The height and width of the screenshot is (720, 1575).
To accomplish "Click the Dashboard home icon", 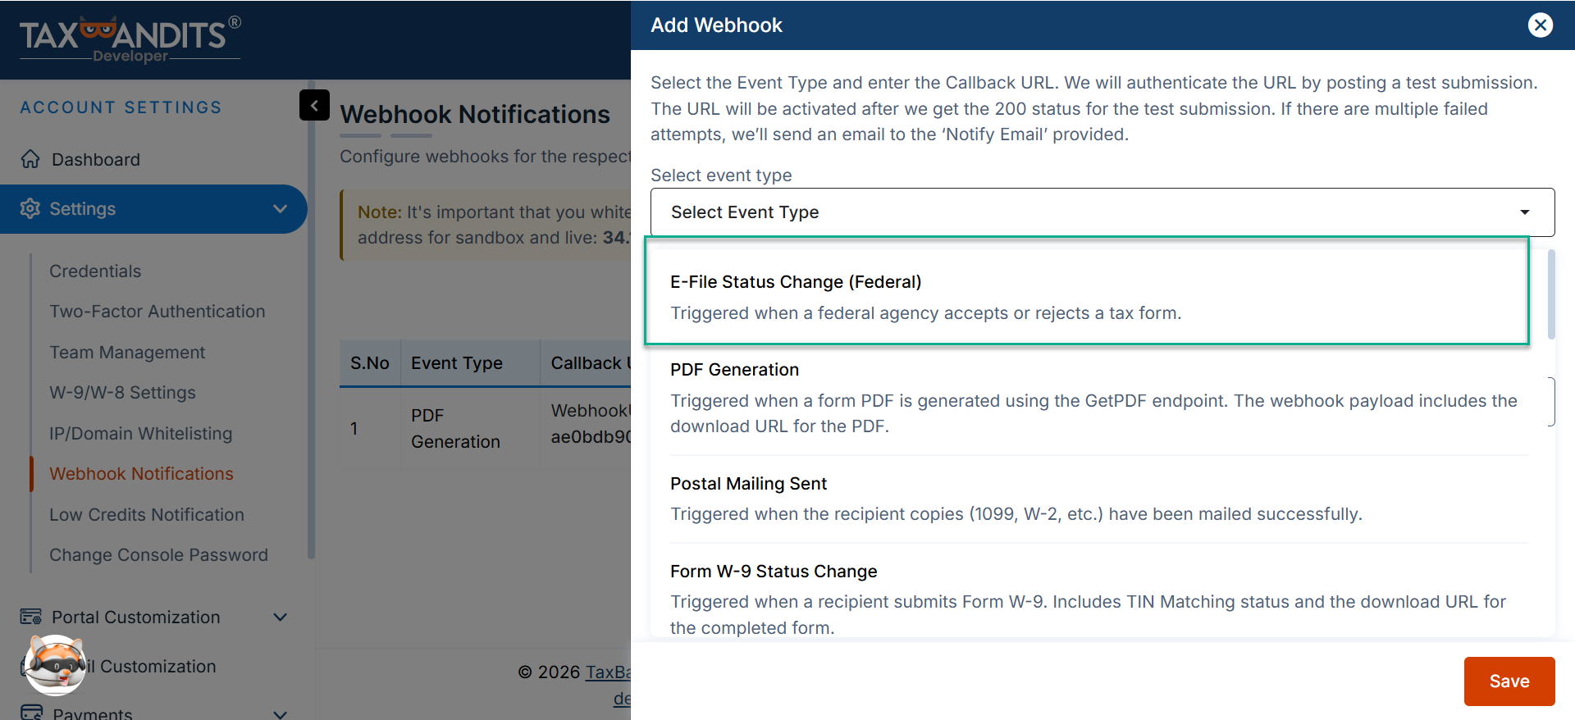I will [x=30, y=159].
